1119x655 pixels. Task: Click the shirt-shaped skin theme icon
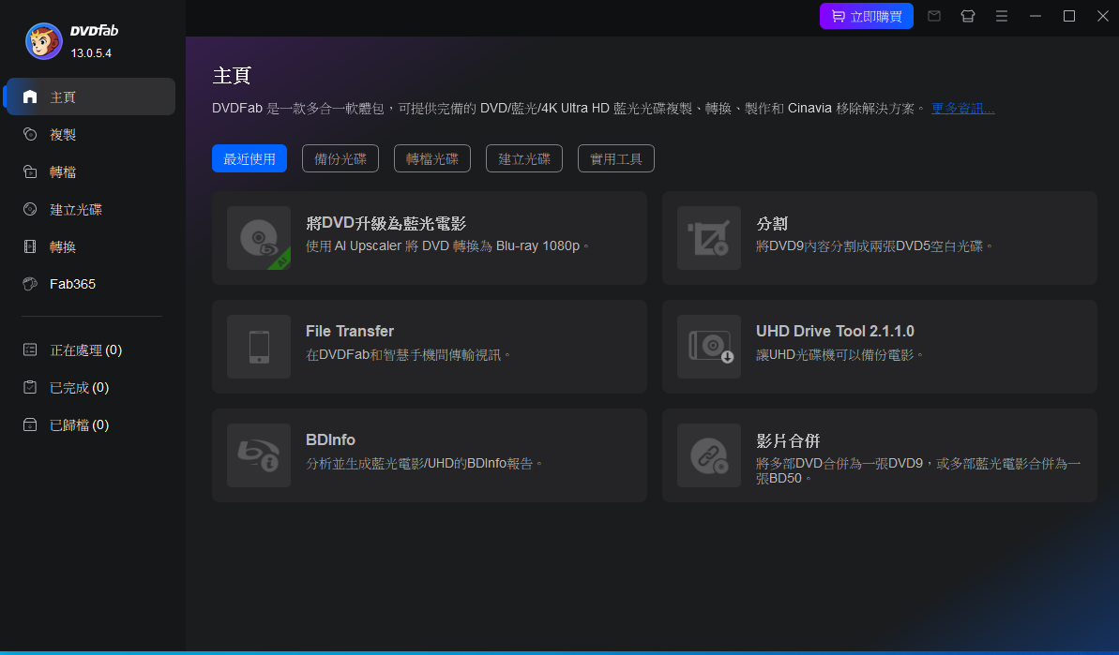pyautogui.click(x=967, y=16)
